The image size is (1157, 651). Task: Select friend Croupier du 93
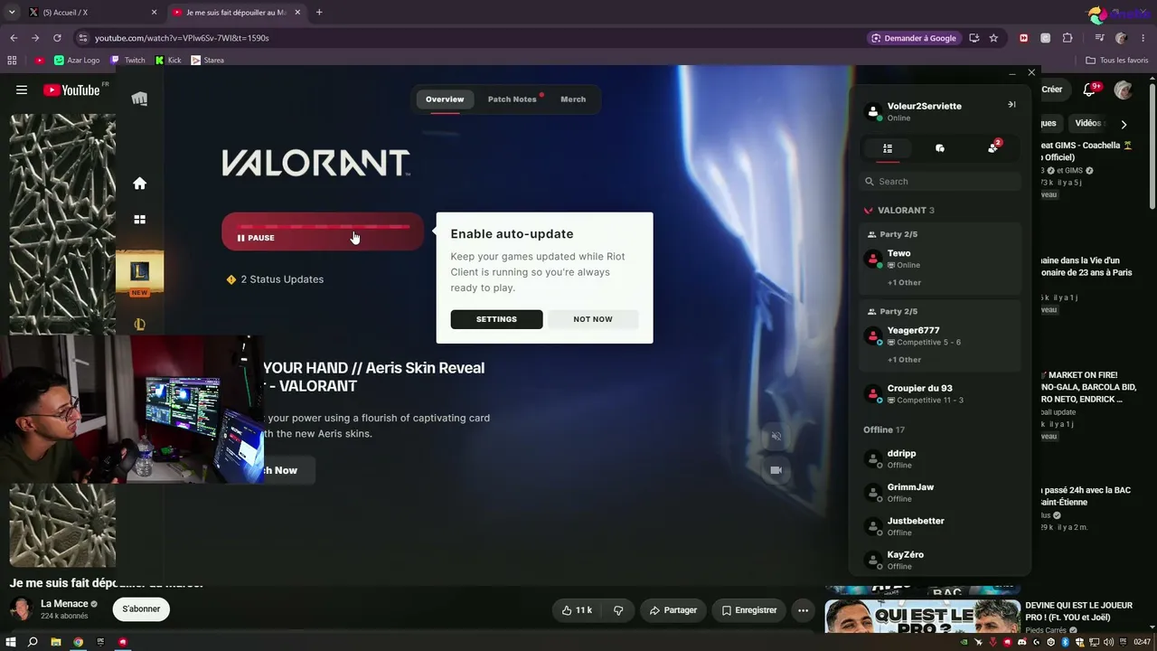tap(940, 394)
